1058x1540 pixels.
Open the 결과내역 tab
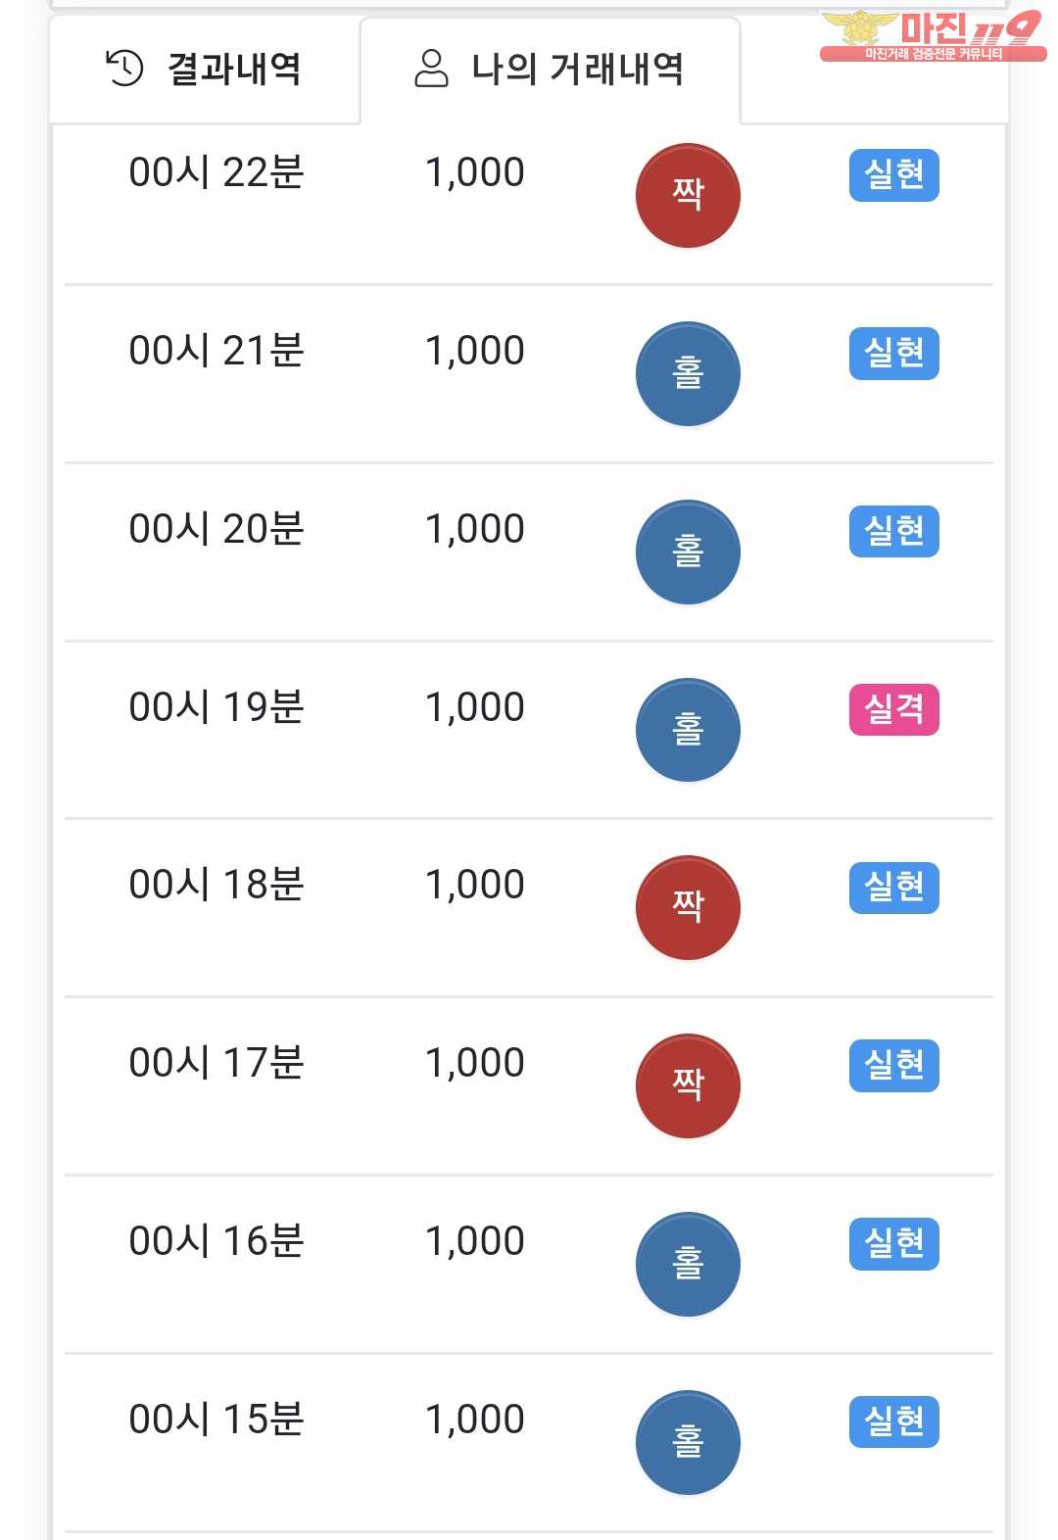[205, 70]
